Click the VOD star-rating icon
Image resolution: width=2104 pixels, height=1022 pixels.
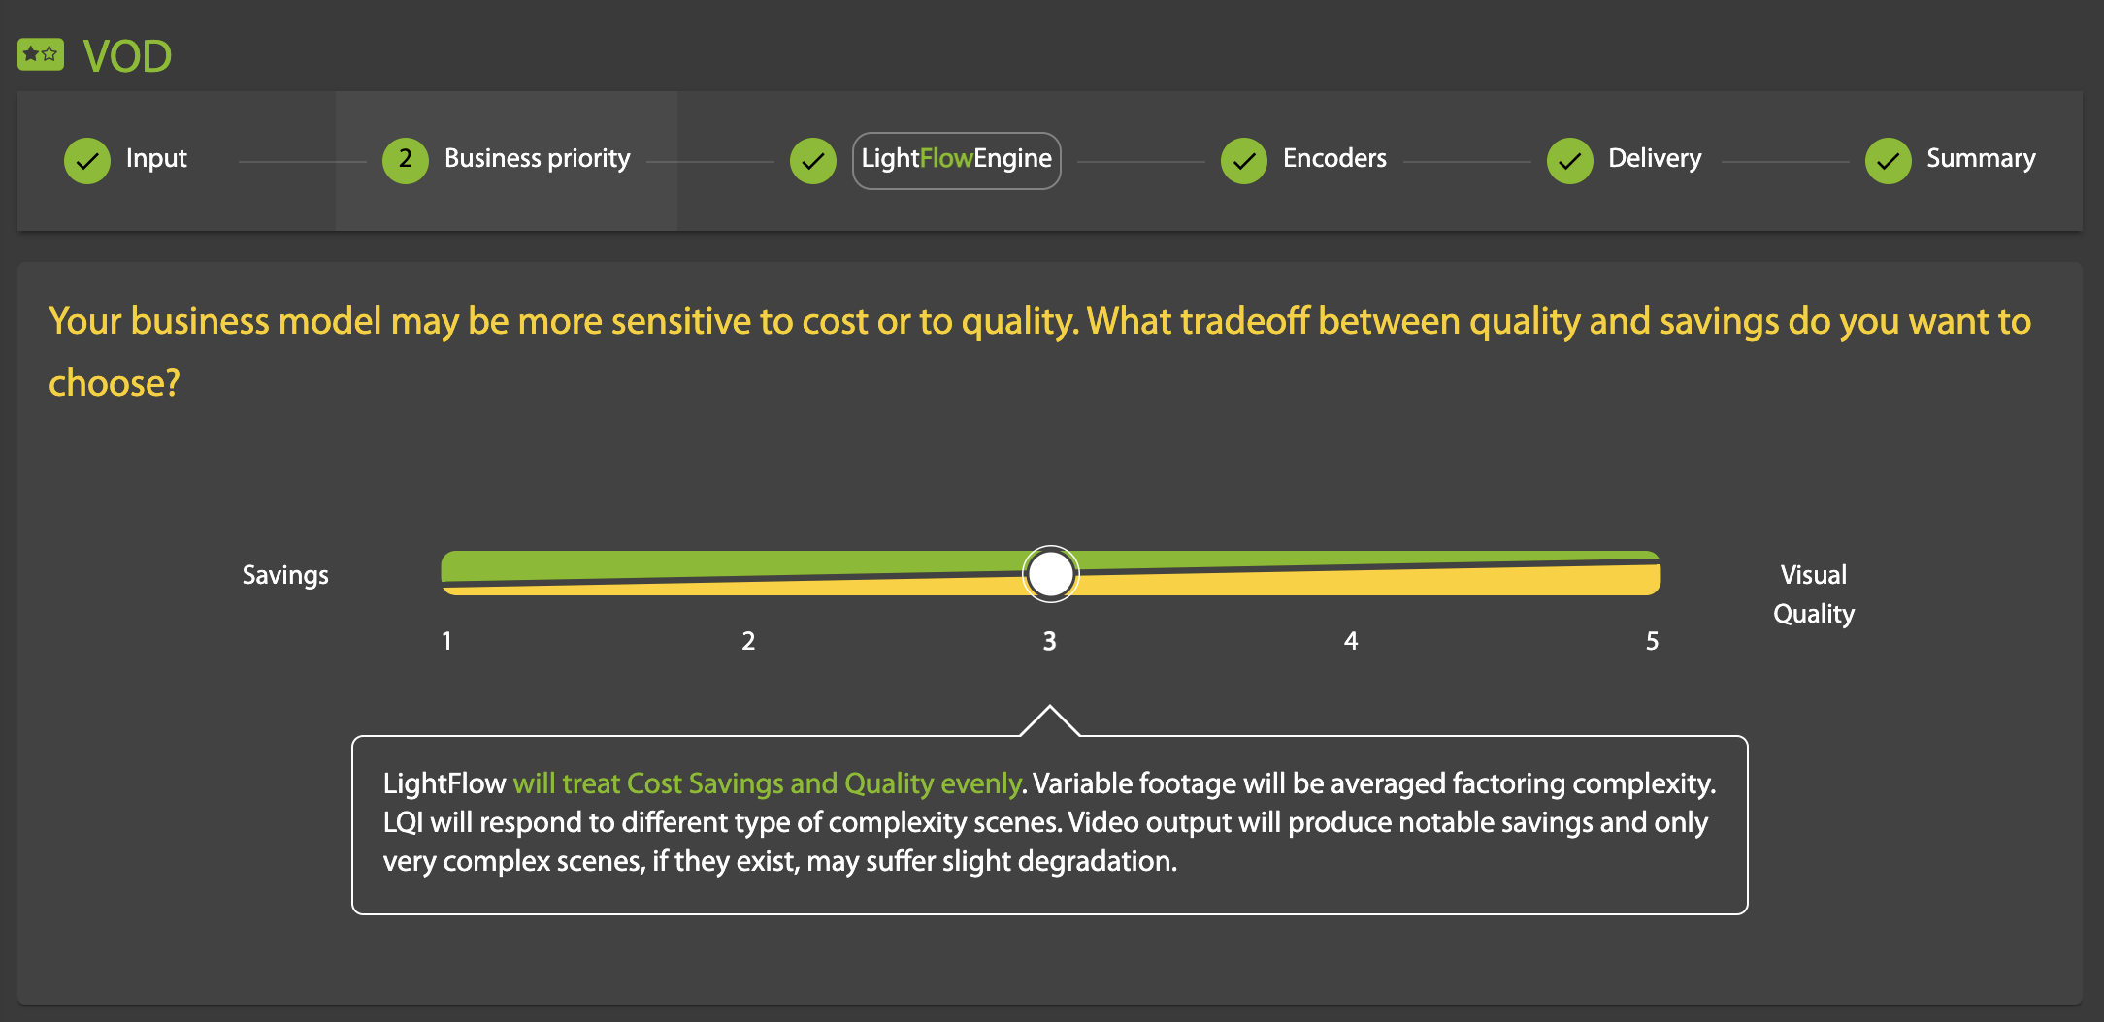tap(41, 54)
